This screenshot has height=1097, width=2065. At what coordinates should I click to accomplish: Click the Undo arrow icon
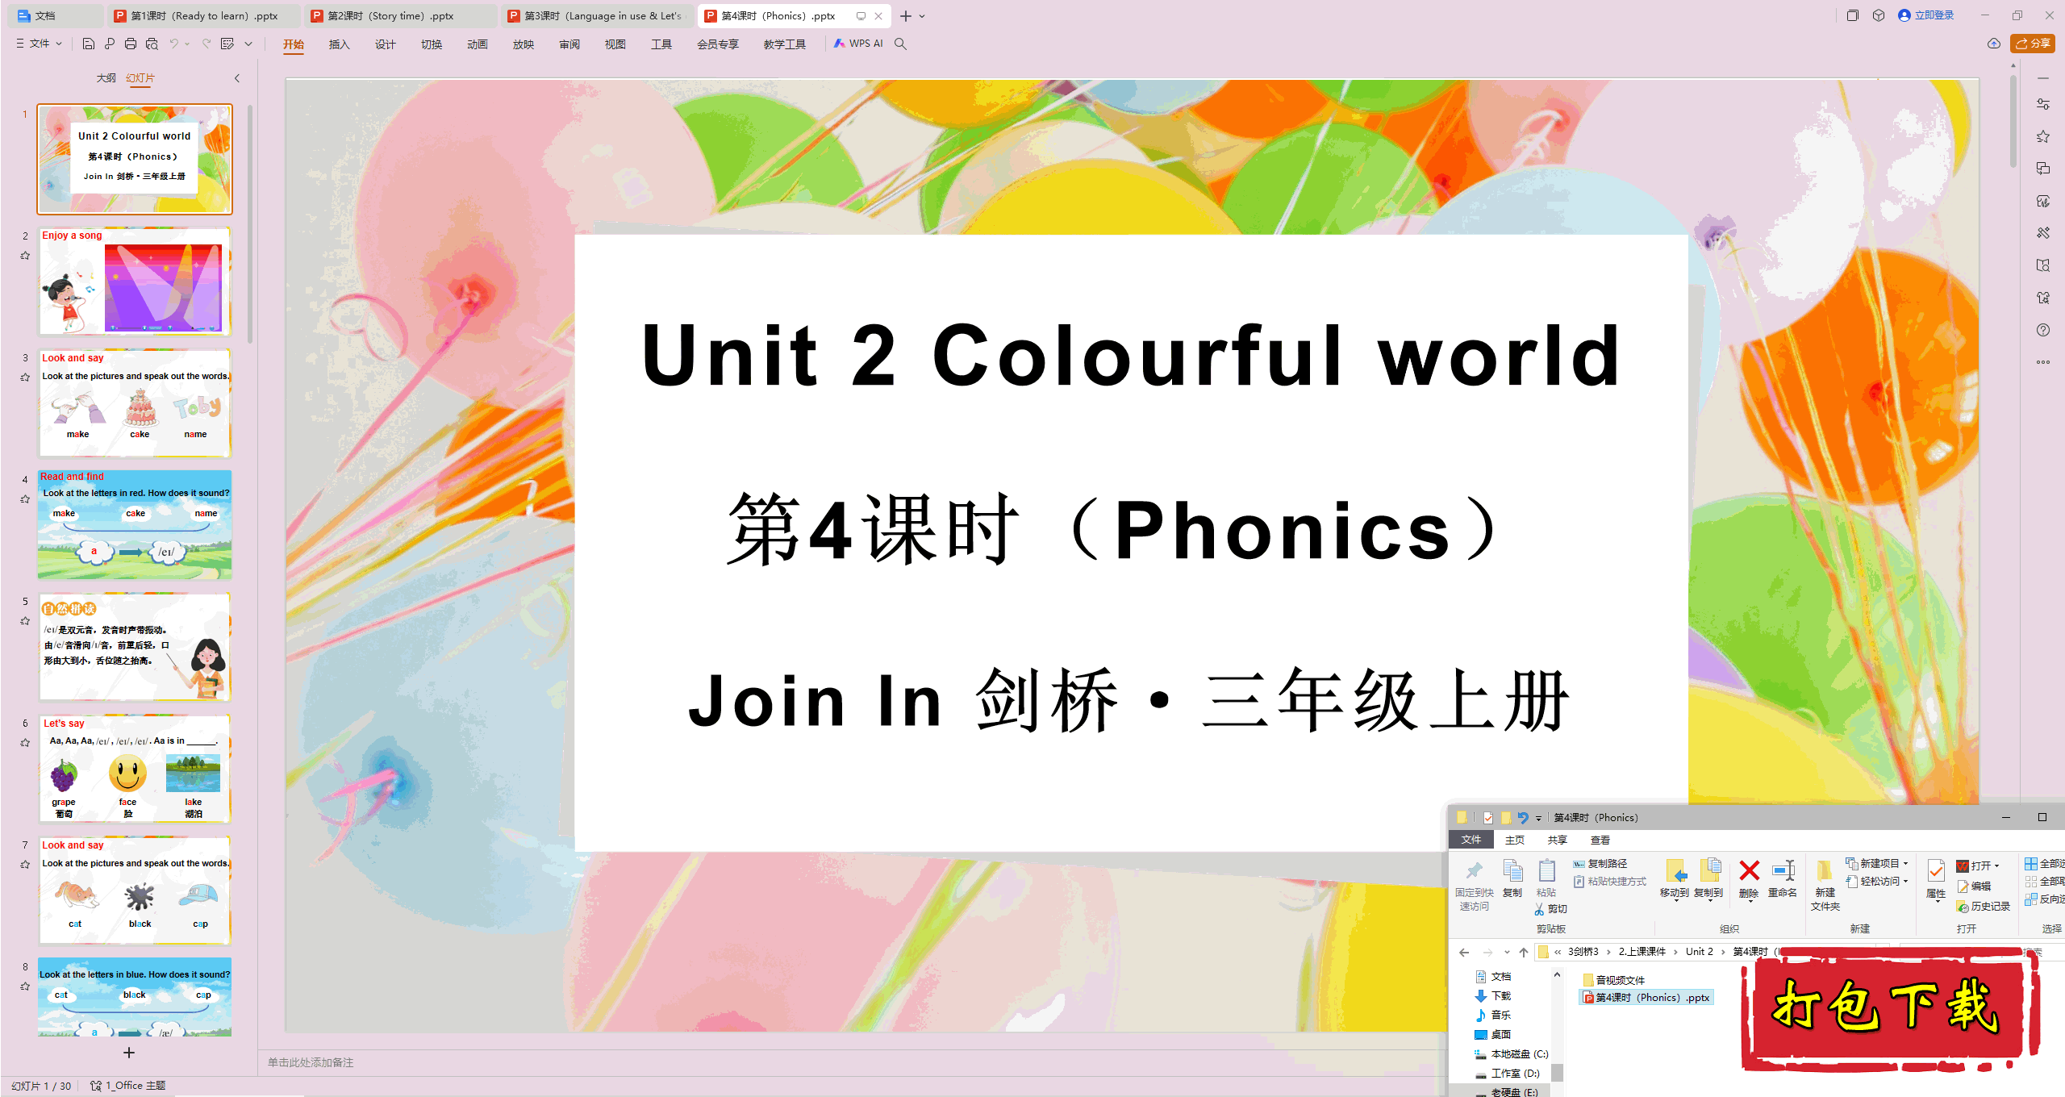click(x=173, y=44)
